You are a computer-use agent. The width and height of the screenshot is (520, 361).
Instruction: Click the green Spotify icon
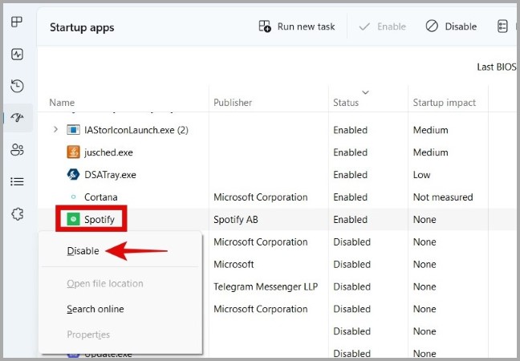[x=73, y=219]
